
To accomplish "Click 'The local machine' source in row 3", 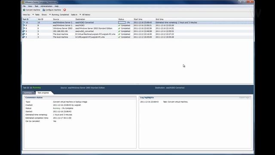I will click(61, 37).
